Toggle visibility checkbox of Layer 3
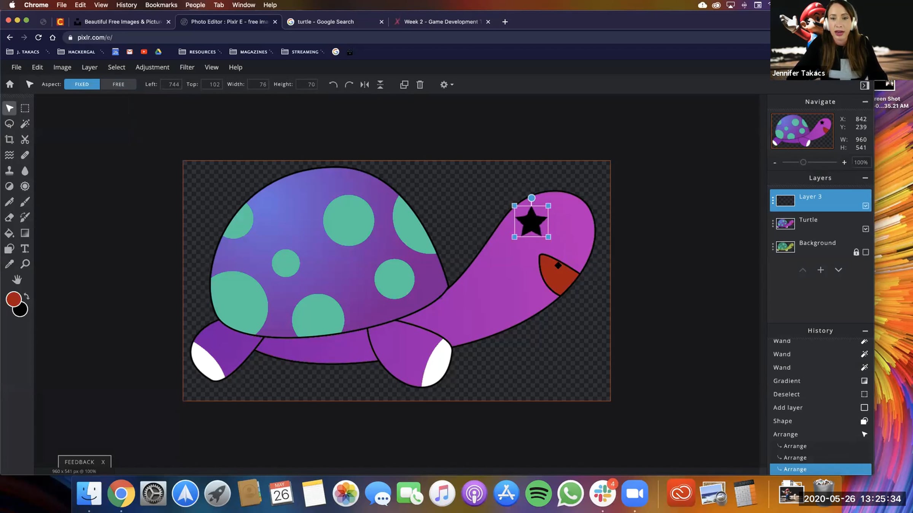The height and width of the screenshot is (513, 913). tap(865, 206)
